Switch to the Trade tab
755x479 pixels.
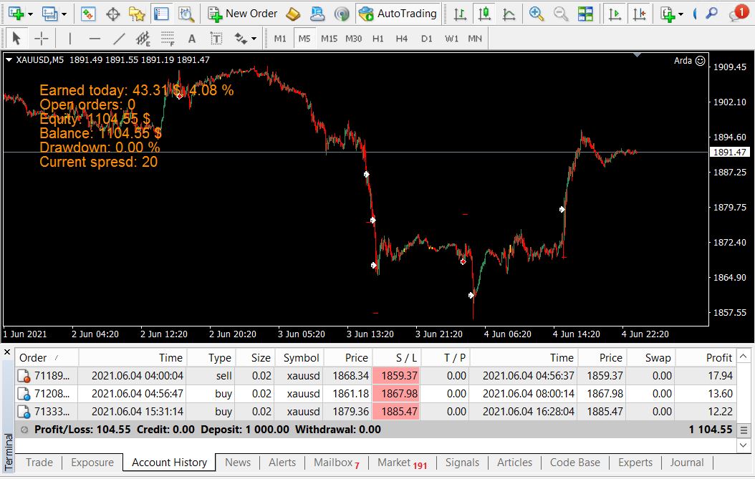(x=39, y=463)
